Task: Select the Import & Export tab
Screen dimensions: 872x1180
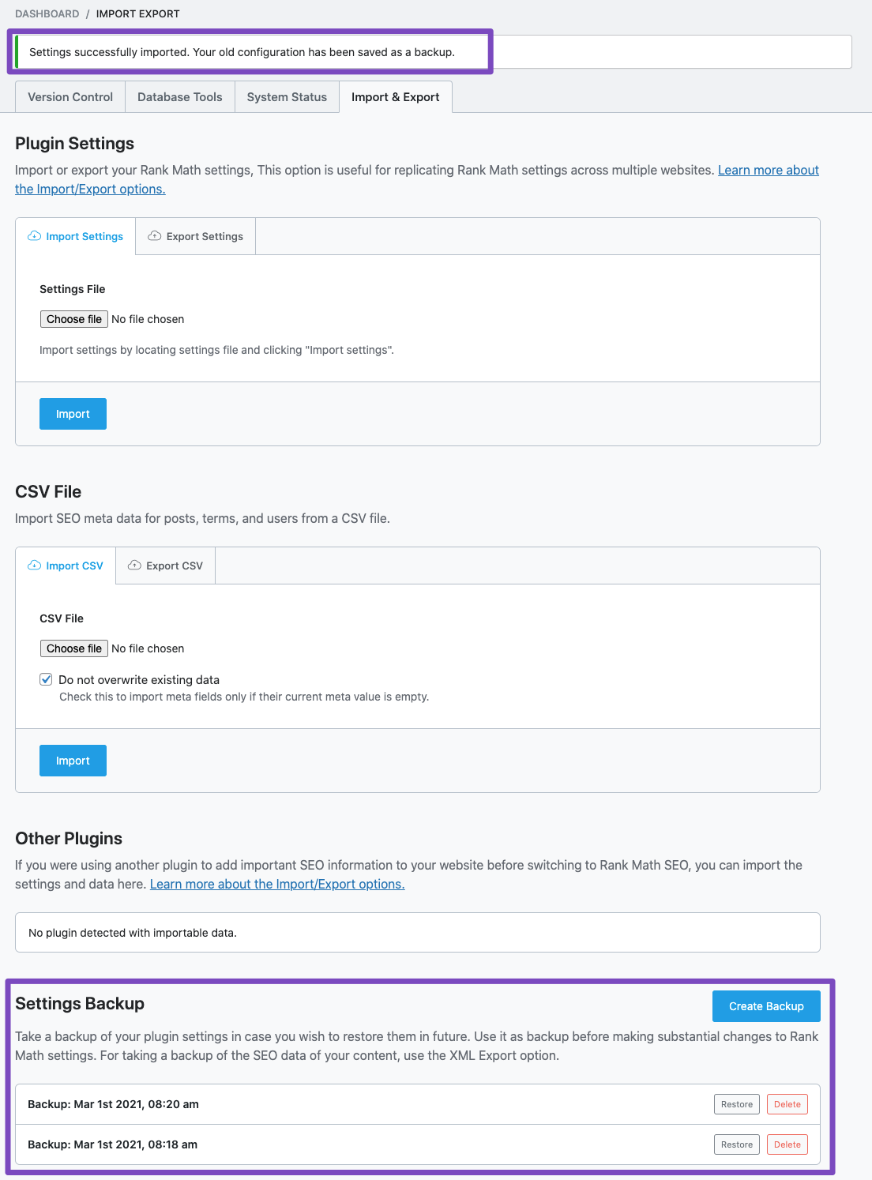Action: pos(396,96)
